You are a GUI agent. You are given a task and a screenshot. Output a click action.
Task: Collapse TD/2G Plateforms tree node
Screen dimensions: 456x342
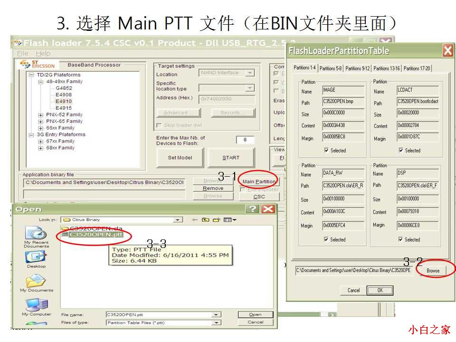(x=31, y=75)
